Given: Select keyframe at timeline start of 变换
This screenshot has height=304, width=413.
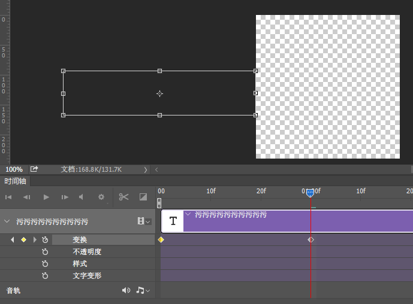Looking at the screenshot, I should [x=161, y=239].
